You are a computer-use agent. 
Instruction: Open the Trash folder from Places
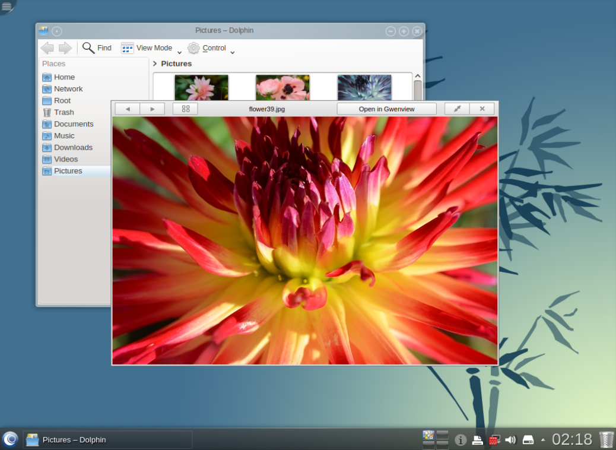63,112
